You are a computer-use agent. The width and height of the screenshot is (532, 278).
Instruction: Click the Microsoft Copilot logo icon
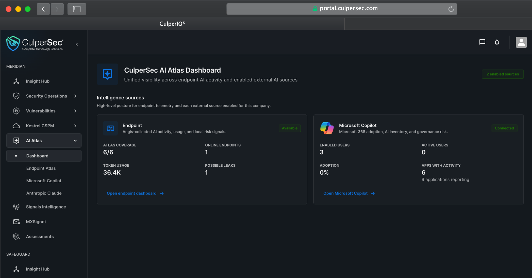tap(327, 128)
